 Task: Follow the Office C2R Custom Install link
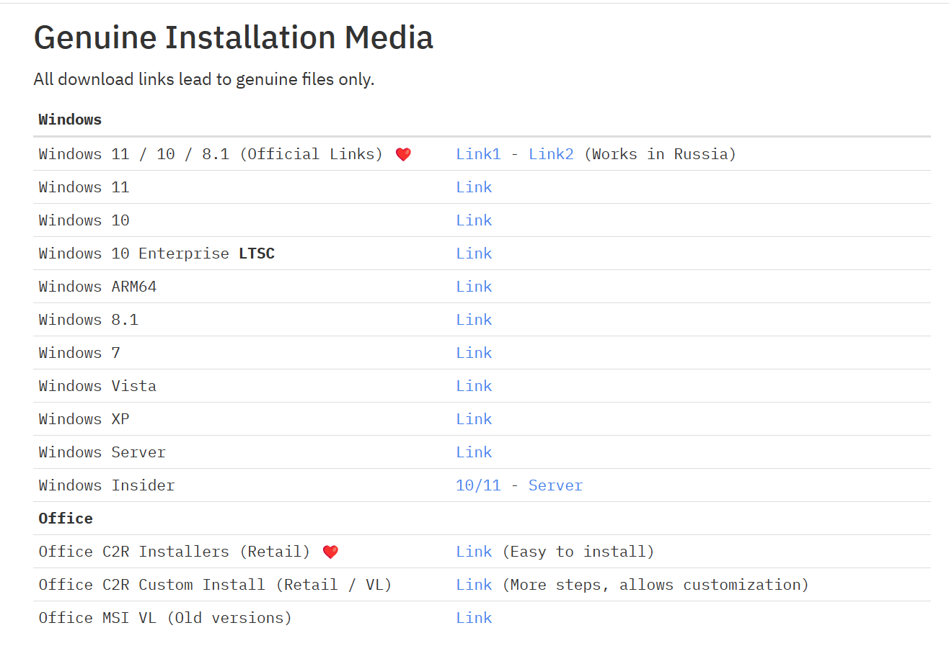(474, 585)
